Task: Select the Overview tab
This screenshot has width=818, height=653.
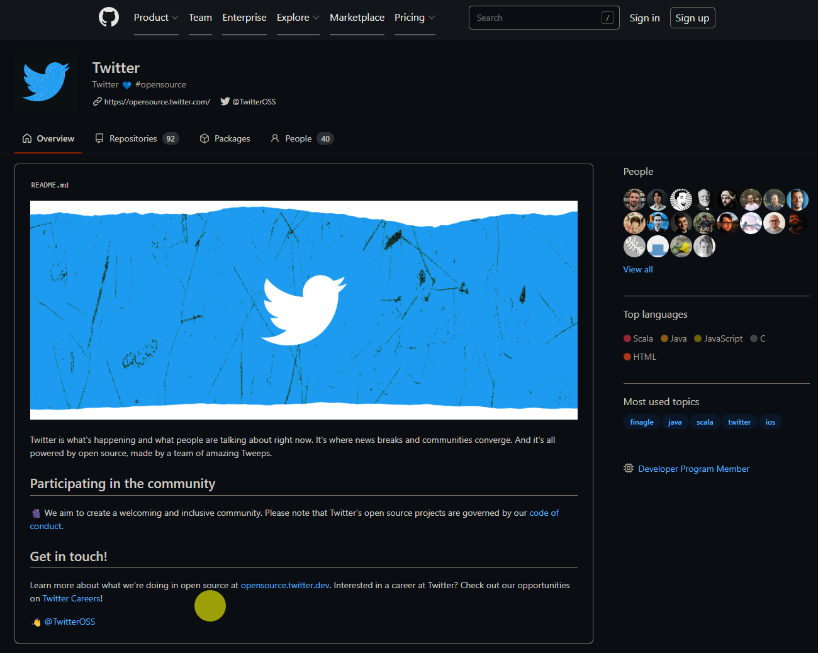Action: (x=48, y=138)
